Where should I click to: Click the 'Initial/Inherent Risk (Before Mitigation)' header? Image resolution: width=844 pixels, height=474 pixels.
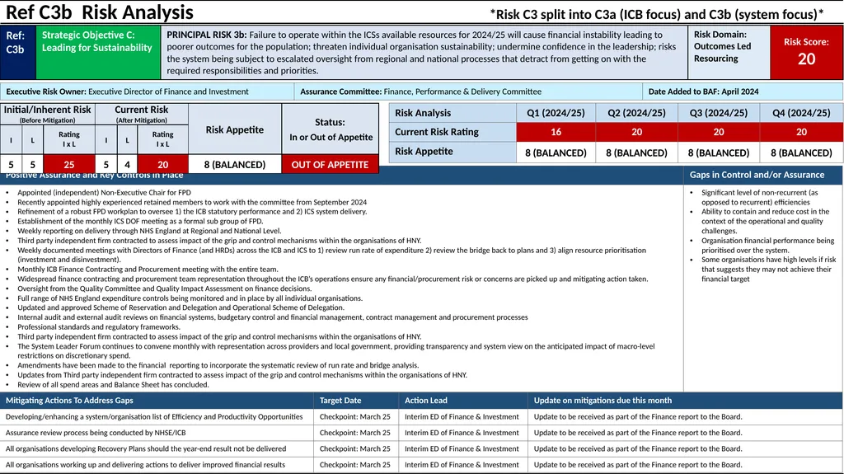[x=47, y=114]
